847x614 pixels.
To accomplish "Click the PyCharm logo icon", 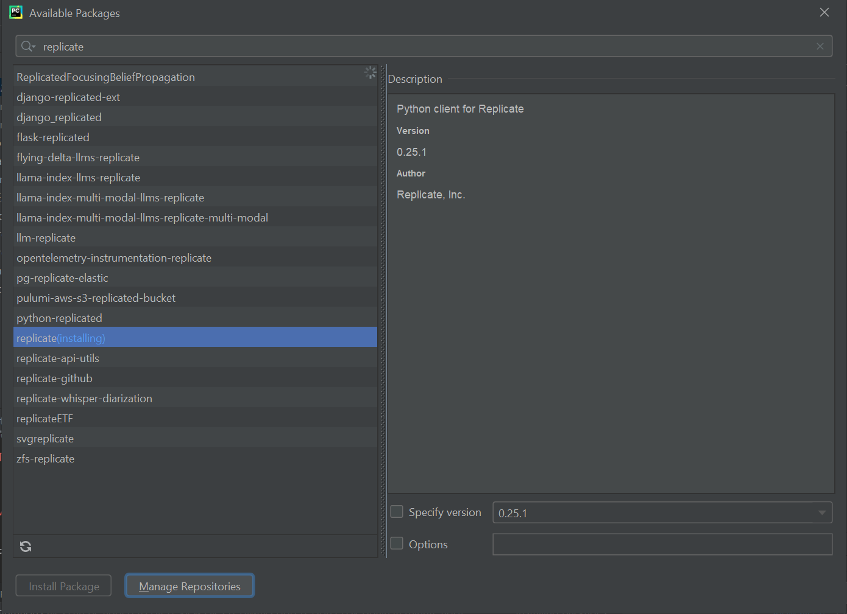I will pyautogui.click(x=16, y=13).
